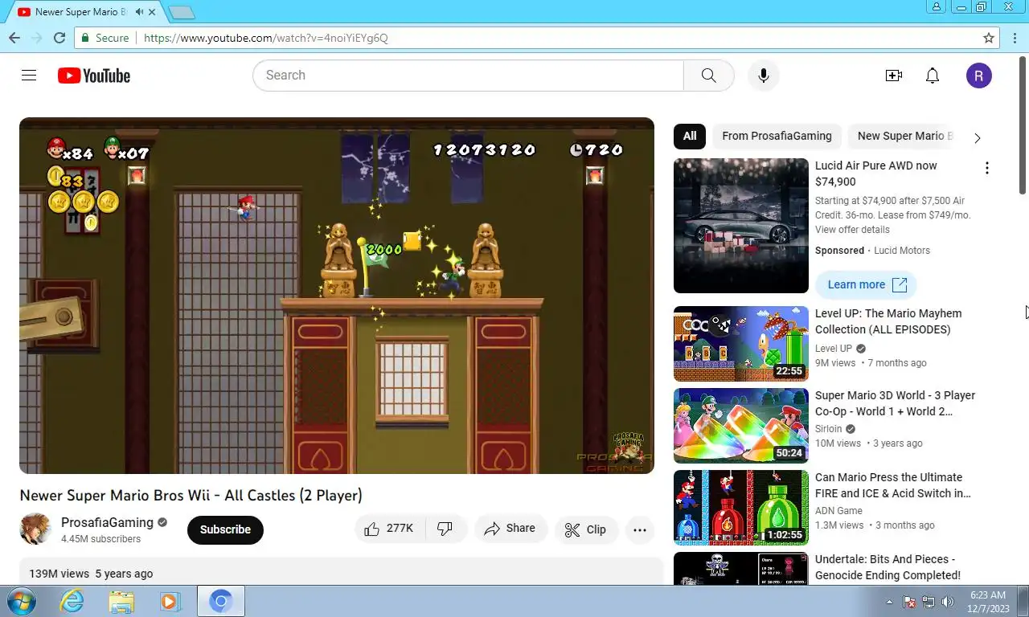1029x617 pixels.
Task: Dislike the video with the thumbs down
Action: click(445, 529)
